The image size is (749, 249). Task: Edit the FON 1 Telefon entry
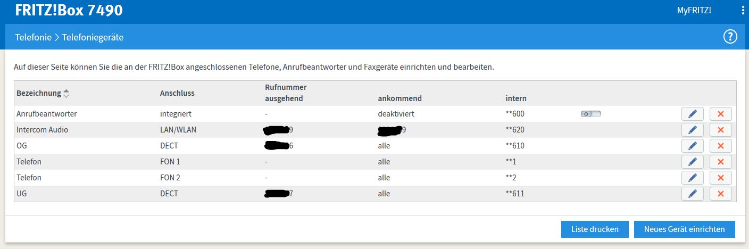tap(692, 162)
